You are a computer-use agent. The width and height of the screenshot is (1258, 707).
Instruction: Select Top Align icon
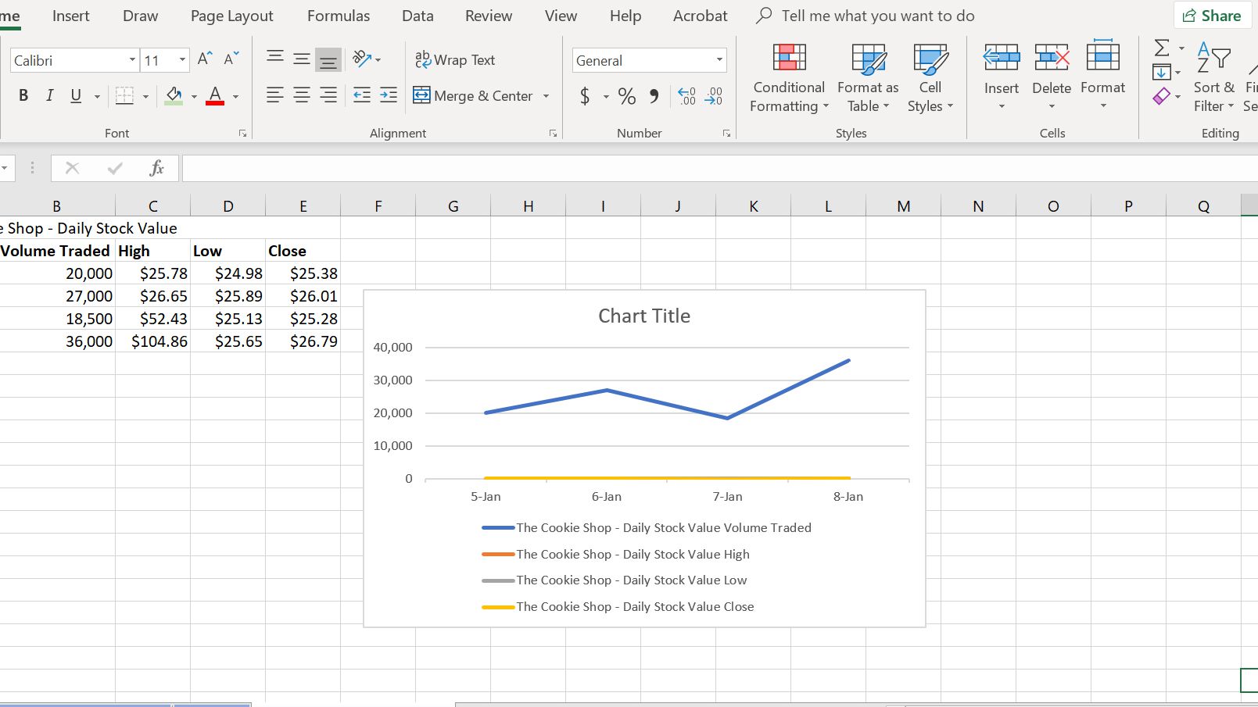(275, 59)
